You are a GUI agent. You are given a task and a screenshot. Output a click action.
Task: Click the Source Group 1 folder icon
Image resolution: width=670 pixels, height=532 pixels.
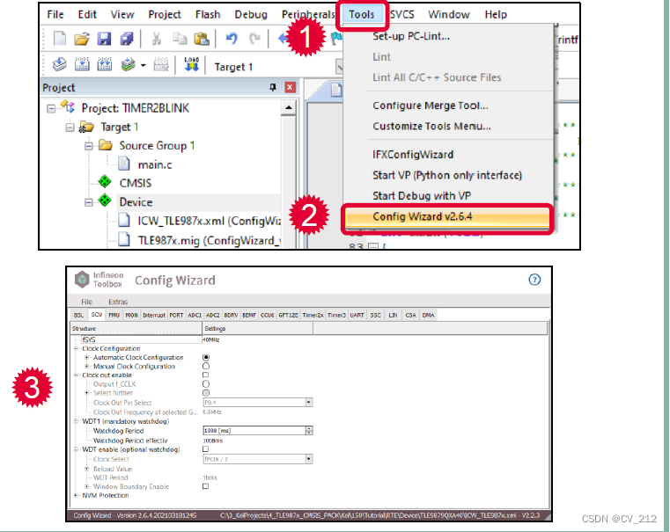[x=105, y=145]
